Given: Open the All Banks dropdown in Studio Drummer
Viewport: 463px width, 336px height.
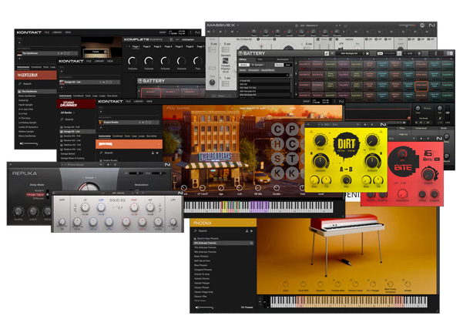Looking at the screenshot, I should click(x=68, y=113).
